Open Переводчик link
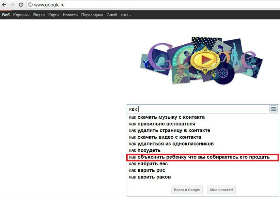 [92, 15]
